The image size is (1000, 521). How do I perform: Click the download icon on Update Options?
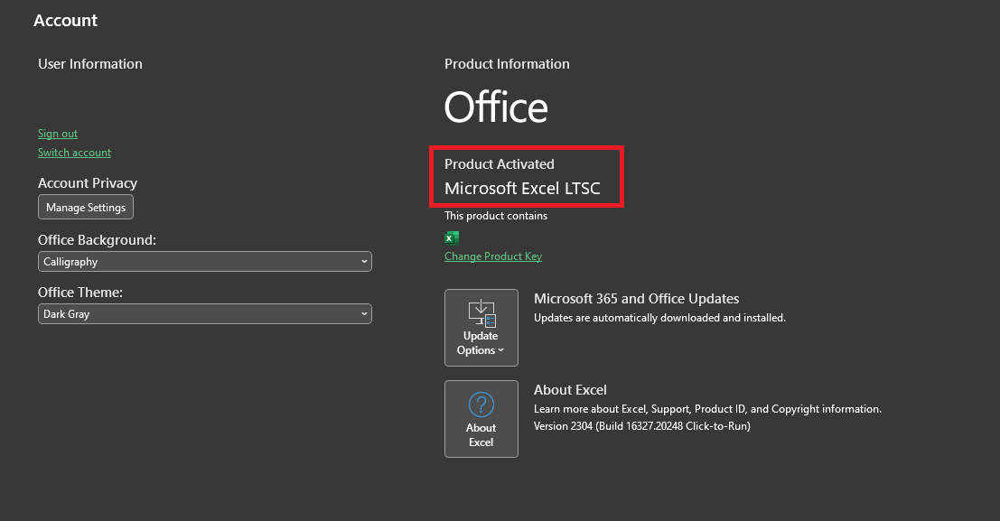click(x=481, y=313)
